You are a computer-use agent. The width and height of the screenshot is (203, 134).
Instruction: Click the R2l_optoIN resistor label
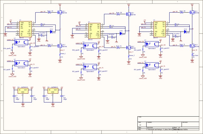[x=76, y=71]
